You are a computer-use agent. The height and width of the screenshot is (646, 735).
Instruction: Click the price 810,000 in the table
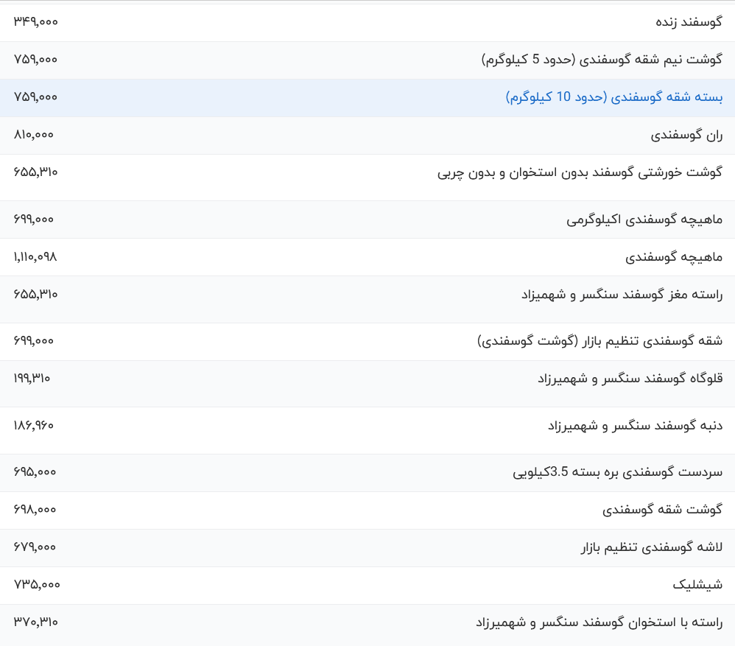(x=34, y=135)
